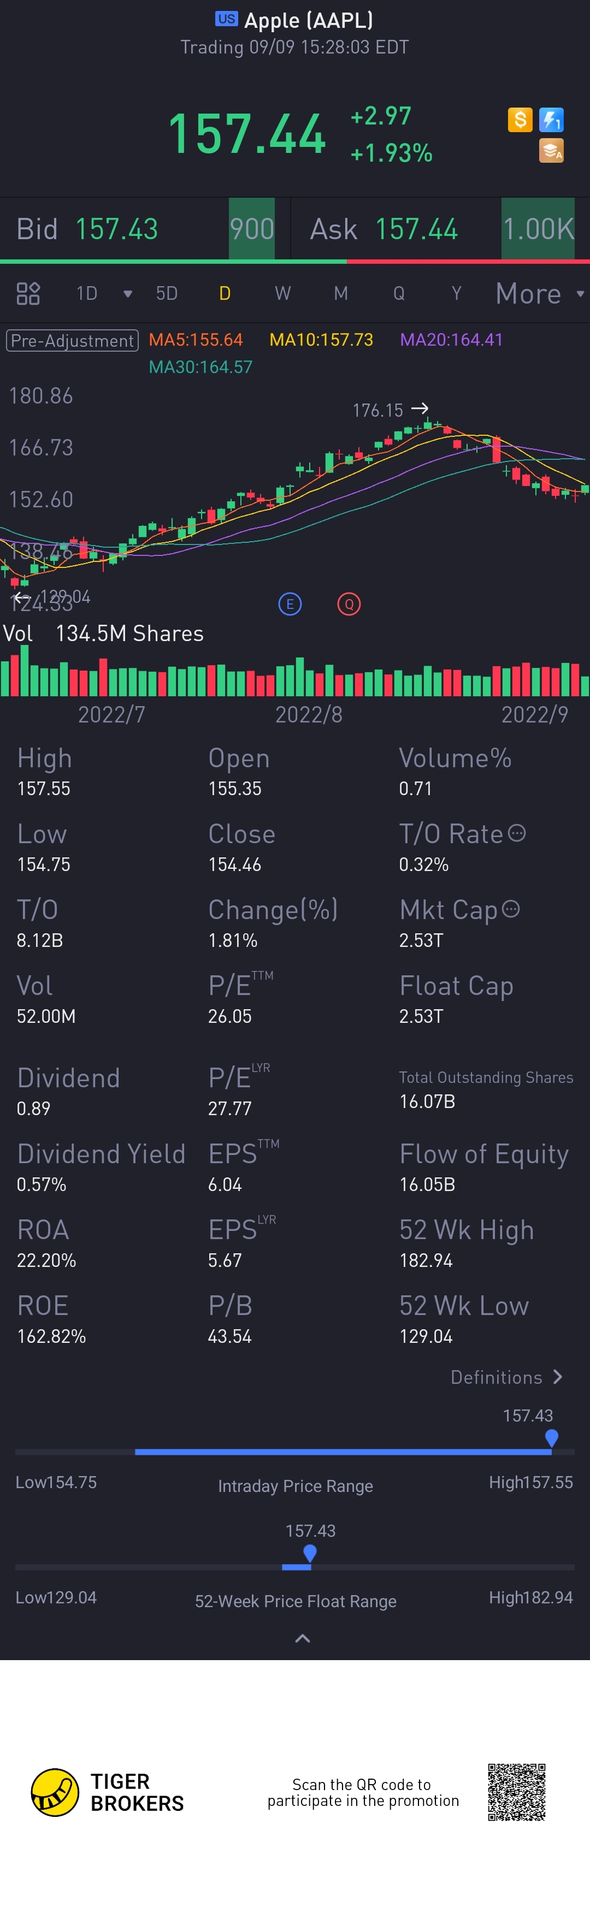Click the tan stacked layers badge icon
The height and width of the screenshot is (1925, 590).
[x=551, y=151]
